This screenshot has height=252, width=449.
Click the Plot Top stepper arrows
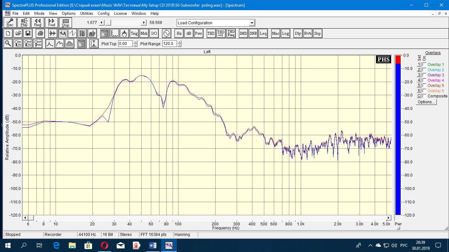coord(135,44)
